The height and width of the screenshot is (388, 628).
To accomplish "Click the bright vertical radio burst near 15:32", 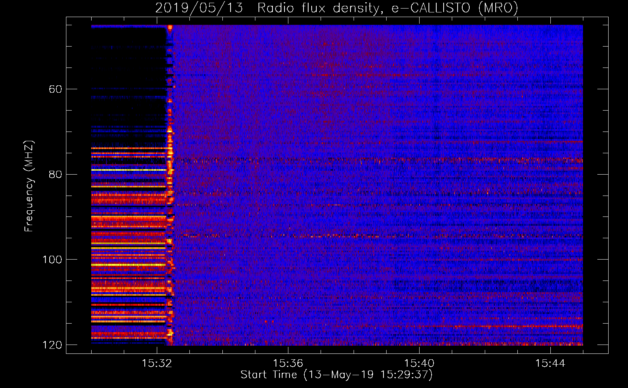I will click(170, 185).
